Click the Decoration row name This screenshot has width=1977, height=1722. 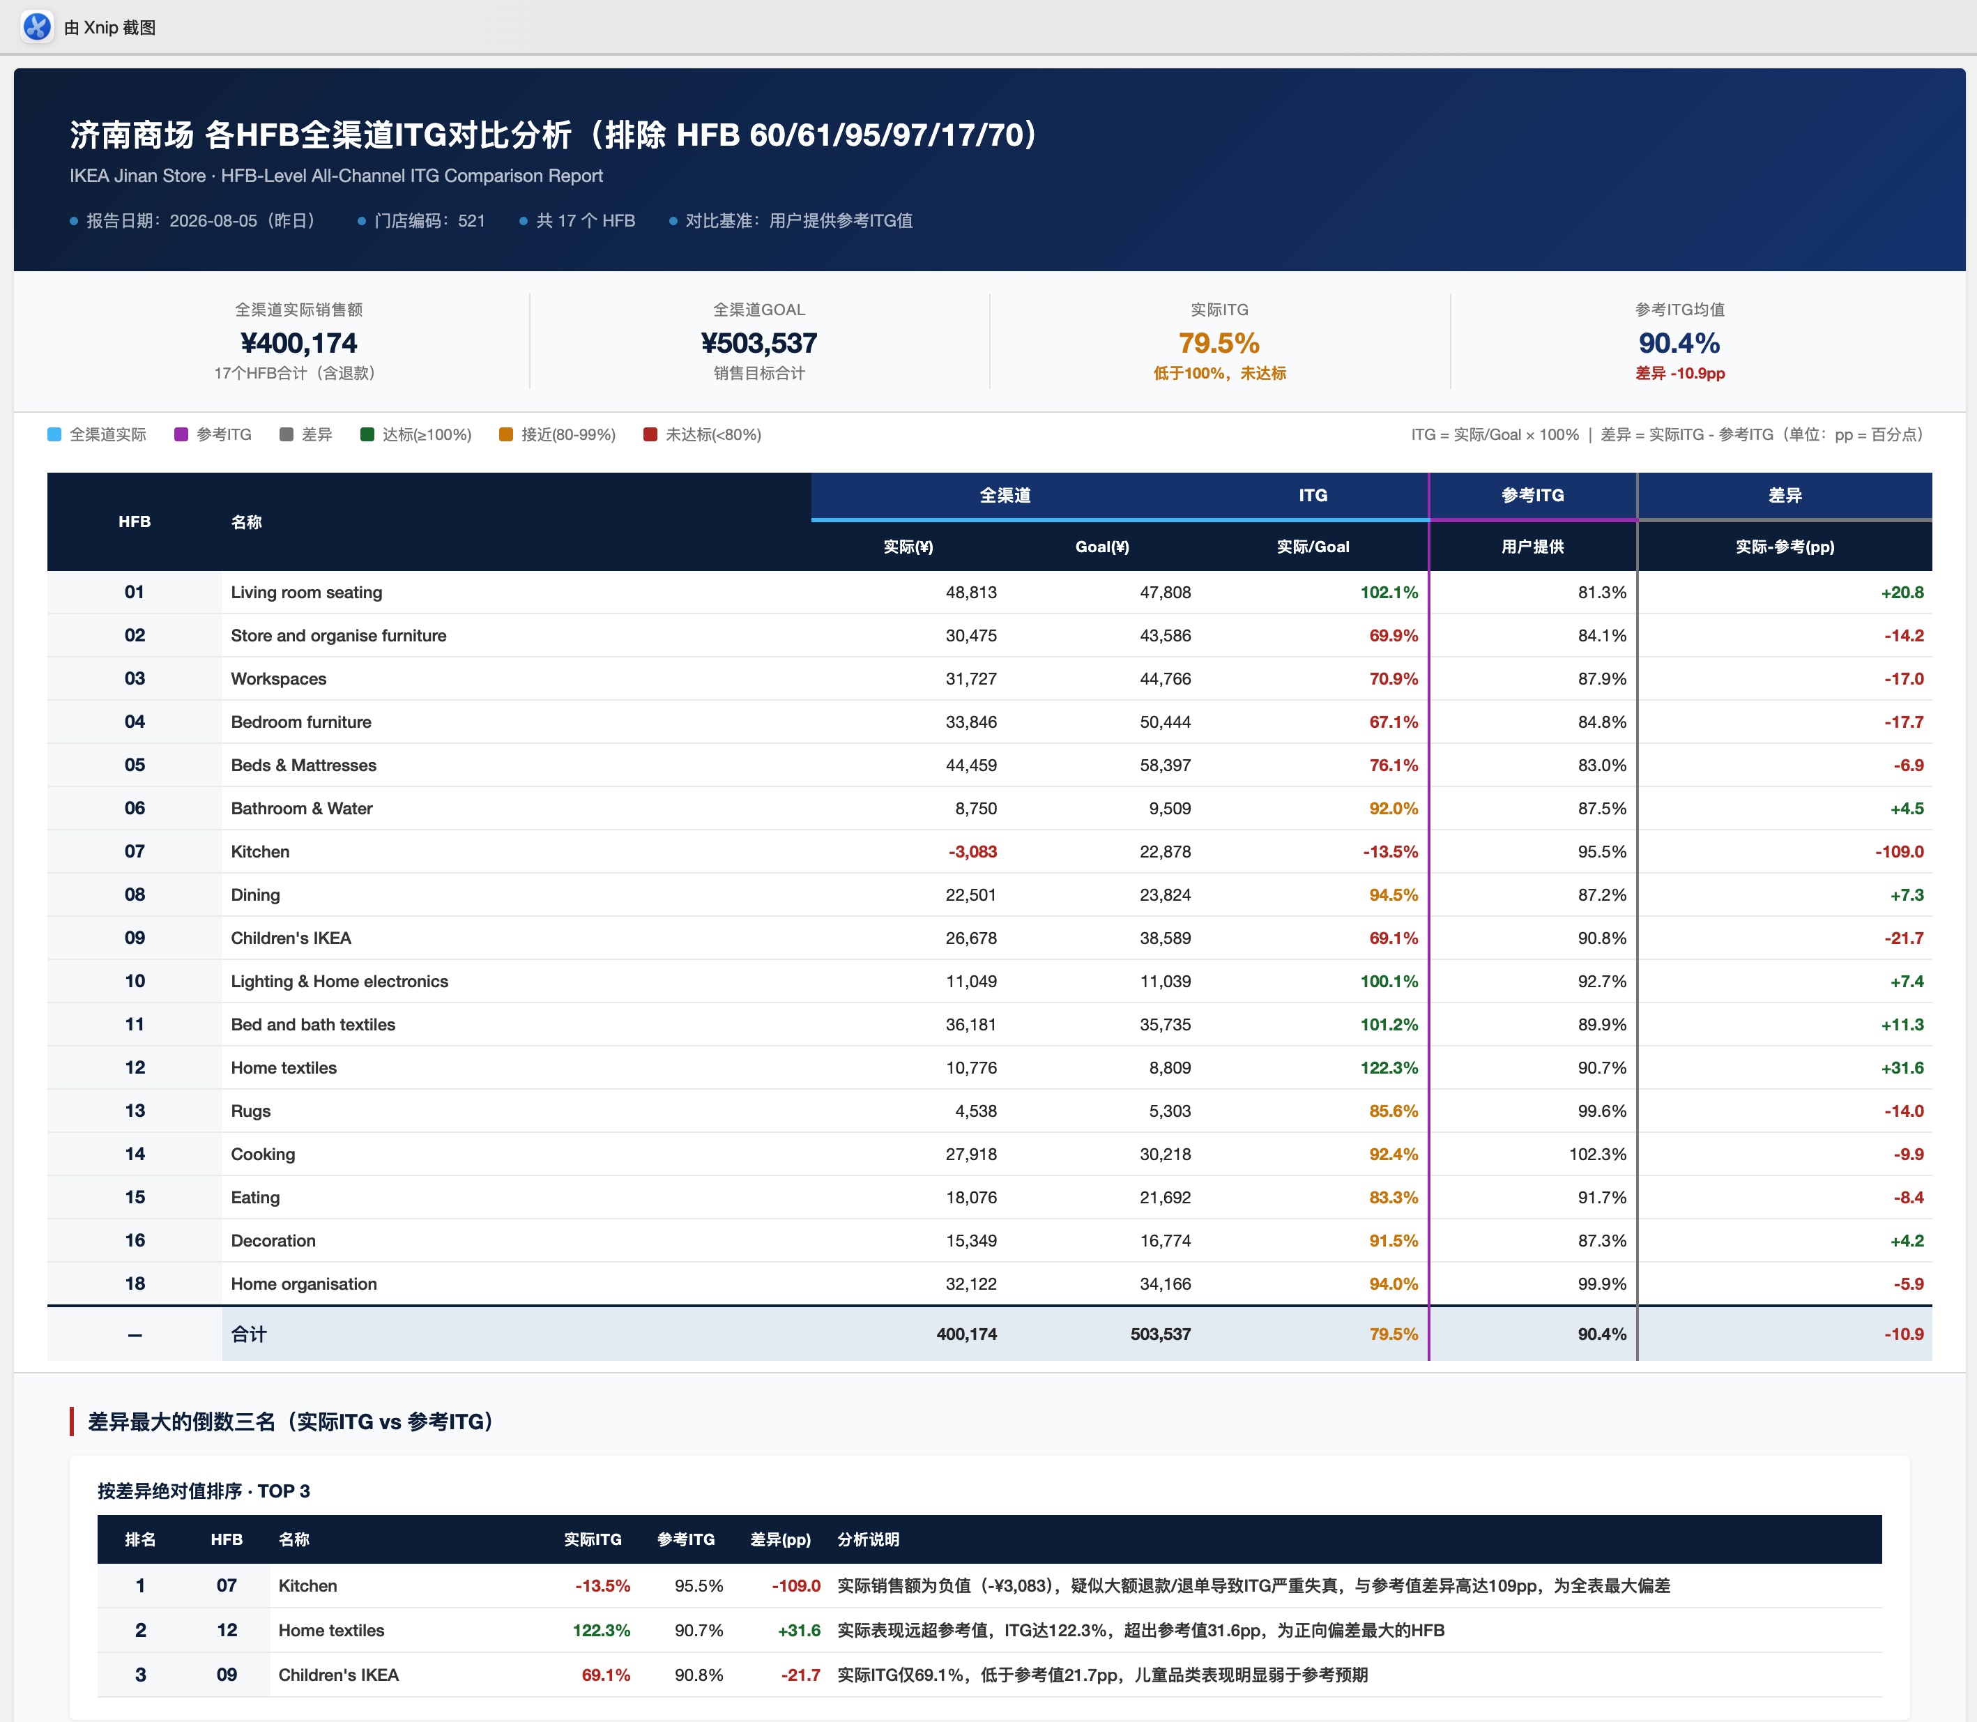(273, 1240)
